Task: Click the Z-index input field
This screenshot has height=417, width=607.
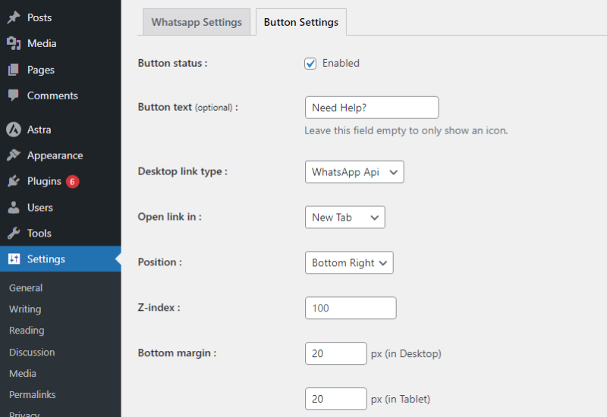Action: click(351, 308)
